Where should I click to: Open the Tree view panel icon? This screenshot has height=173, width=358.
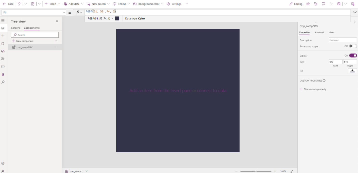(3, 28)
